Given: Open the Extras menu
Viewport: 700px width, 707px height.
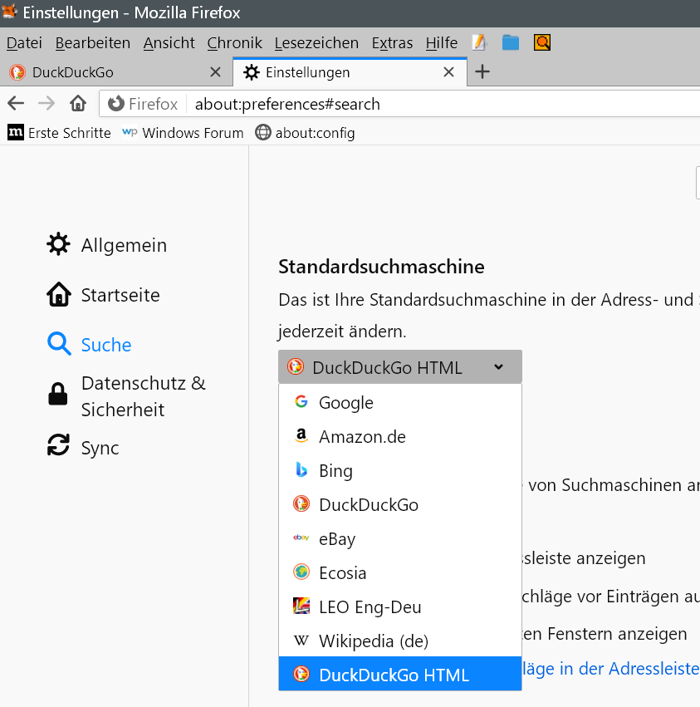Looking at the screenshot, I should point(392,43).
